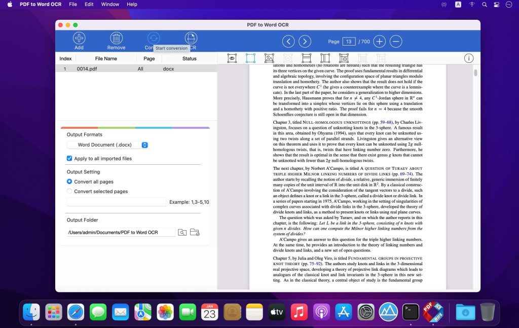Select the Convert all pages option

pyautogui.click(x=69, y=181)
